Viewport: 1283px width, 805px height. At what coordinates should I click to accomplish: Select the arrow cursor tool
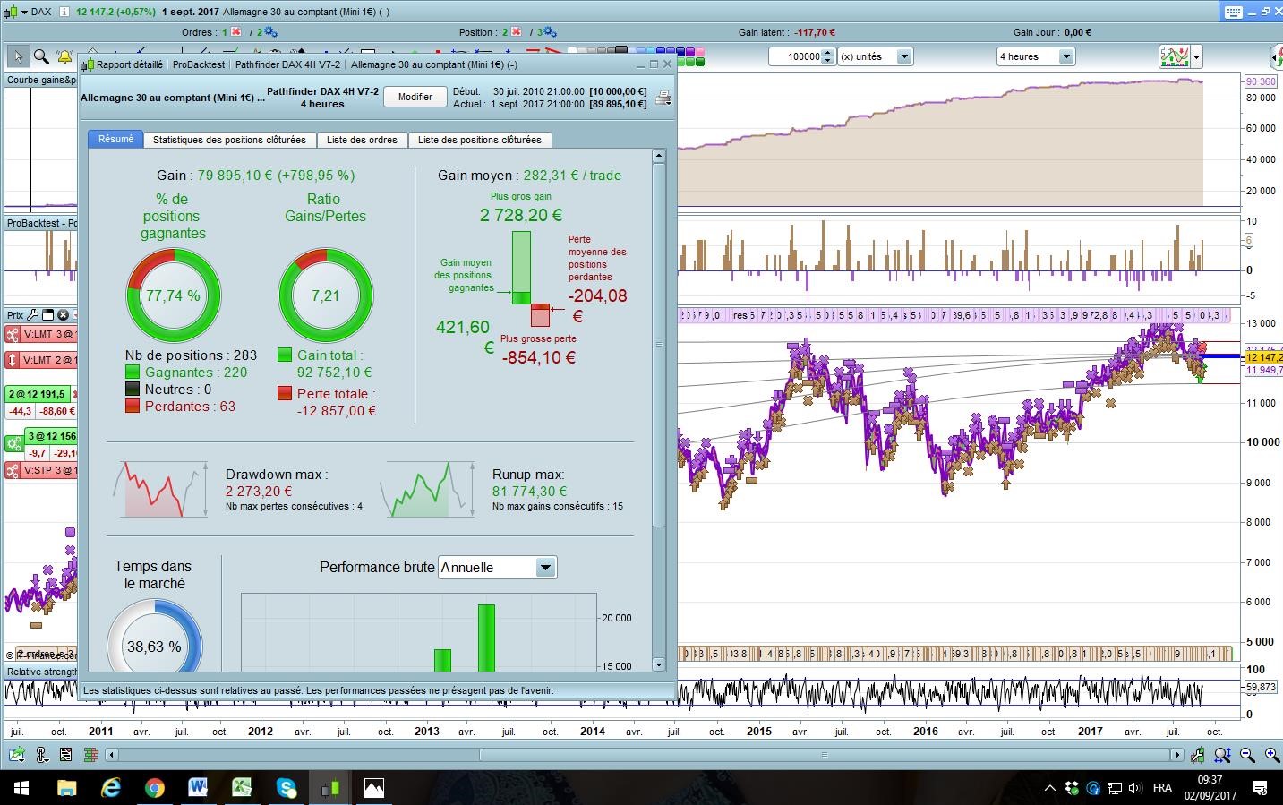click(x=17, y=56)
